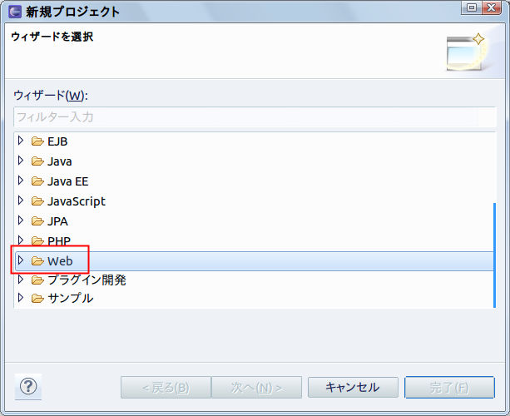This screenshot has width=510, height=416.
Task: Click the 完了(F) button
Action: [x=449, y=387]
